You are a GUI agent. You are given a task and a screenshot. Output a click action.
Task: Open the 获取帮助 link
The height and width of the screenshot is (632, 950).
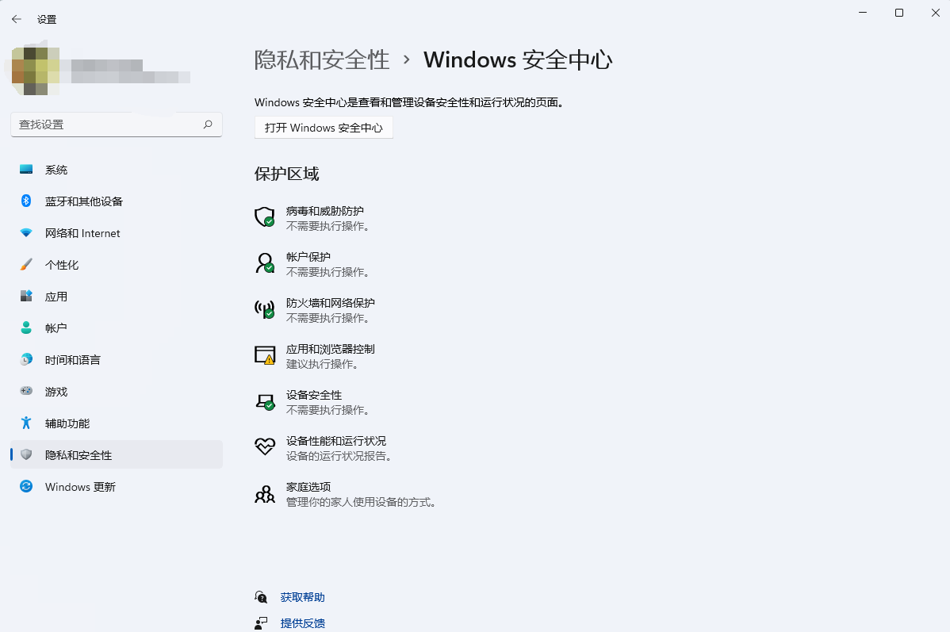[302, 597]
